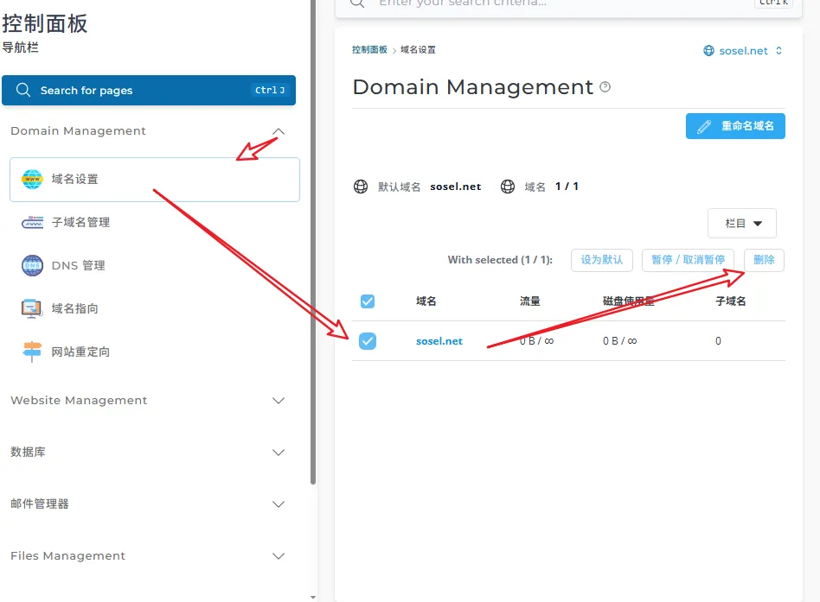
Task: Expand the 邮件管理器 section
Action: tap(279, 504)
